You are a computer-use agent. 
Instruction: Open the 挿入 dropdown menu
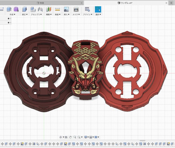(x=67, y=14)
